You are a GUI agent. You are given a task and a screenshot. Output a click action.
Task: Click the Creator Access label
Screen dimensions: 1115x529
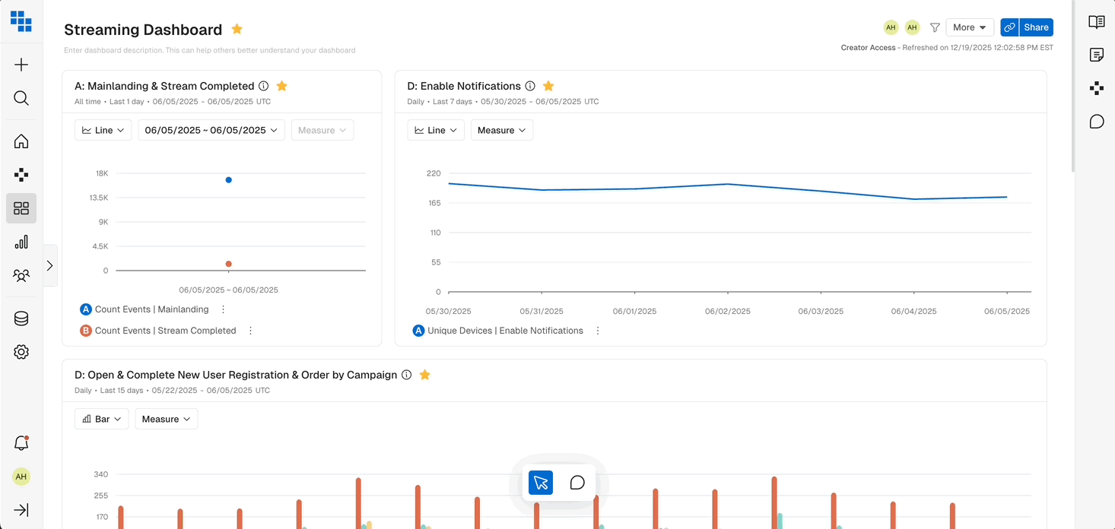coord(869,47)
